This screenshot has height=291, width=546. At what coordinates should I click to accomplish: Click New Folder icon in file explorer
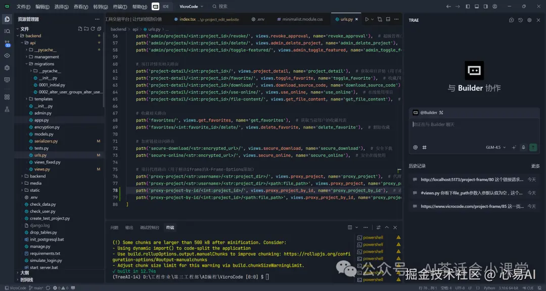click(86, 29)
